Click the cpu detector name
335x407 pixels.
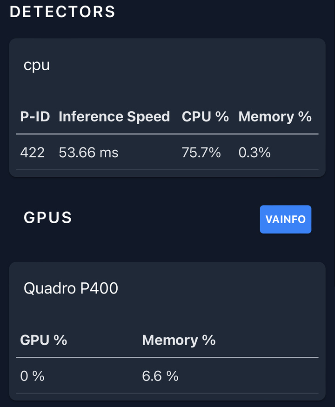coord(36,66)
